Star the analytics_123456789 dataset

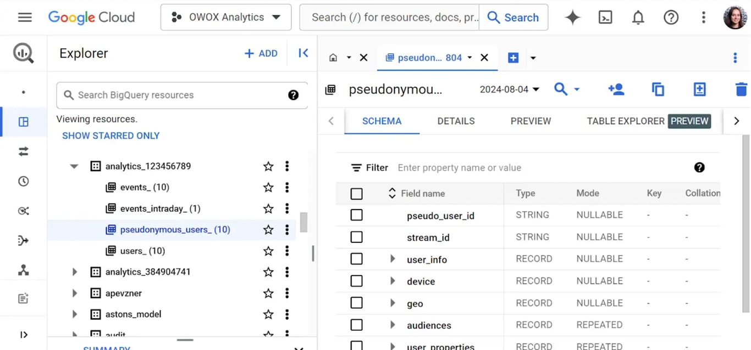(x=268, y=166)
